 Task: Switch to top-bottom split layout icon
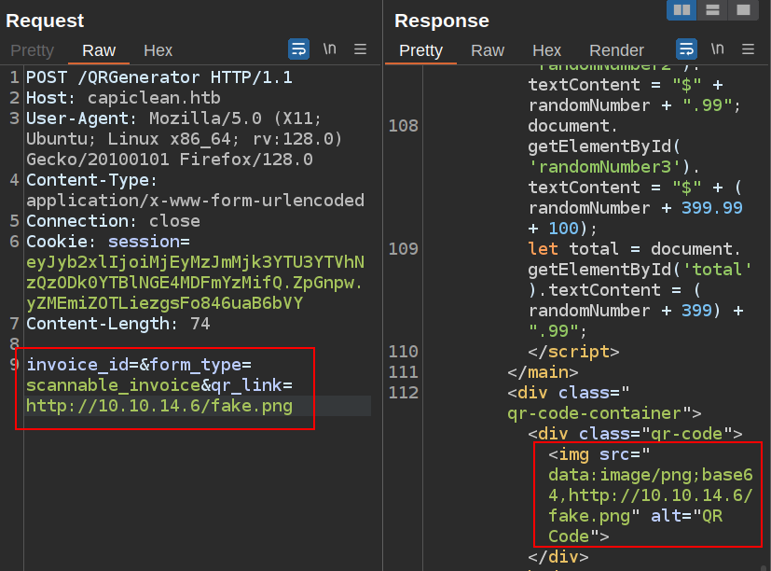click(712, 9)
